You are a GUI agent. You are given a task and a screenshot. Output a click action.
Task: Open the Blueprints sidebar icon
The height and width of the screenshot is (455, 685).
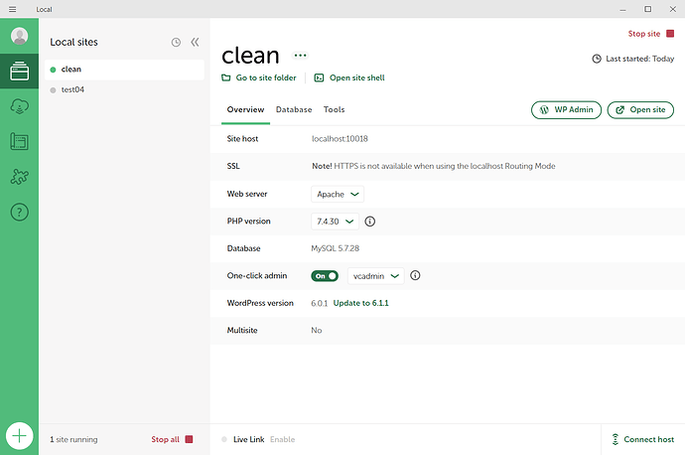point(19,142)
